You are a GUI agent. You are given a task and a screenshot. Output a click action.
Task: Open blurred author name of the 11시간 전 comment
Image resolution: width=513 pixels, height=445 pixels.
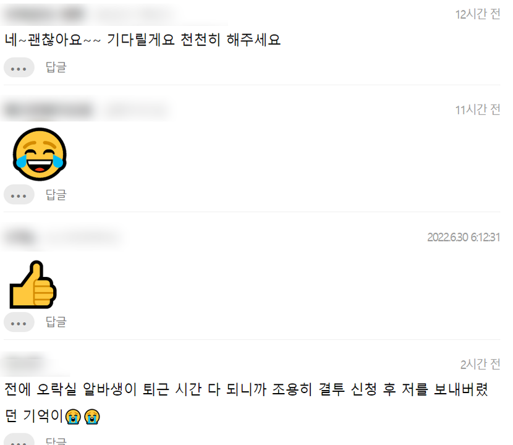tap(48, 110)
